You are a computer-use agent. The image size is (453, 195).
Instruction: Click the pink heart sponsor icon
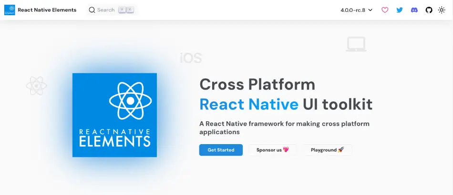click(x=385, y=10)
